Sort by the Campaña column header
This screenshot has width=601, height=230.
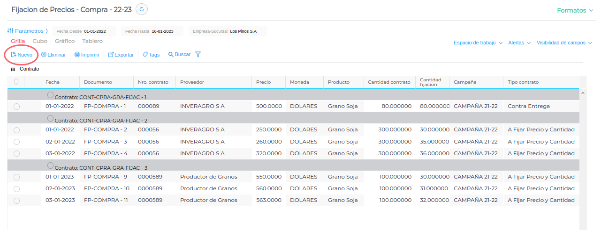(476, 82)
